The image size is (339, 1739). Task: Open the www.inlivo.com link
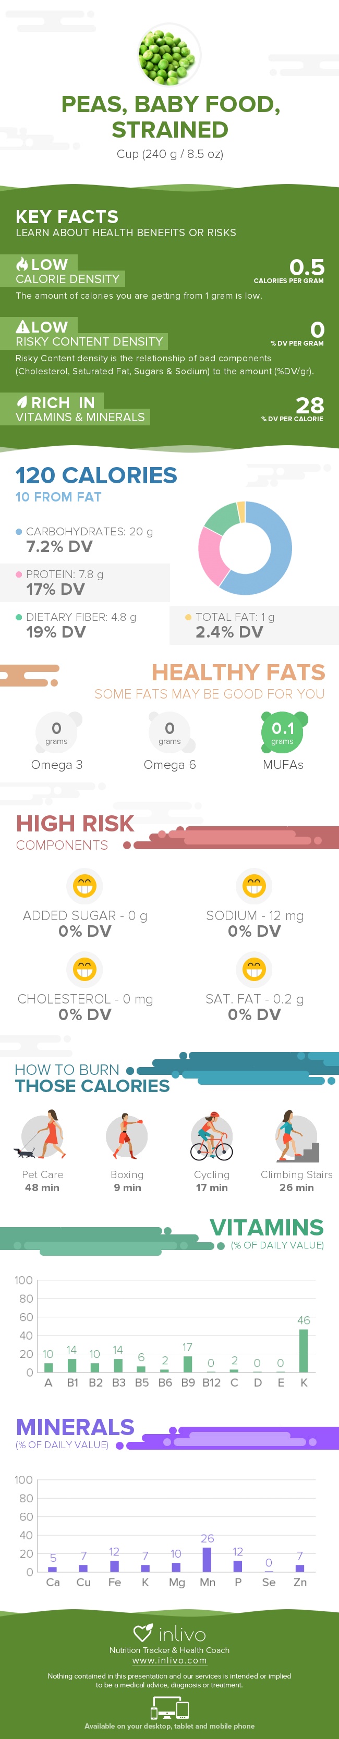[x=169, y=1660]
